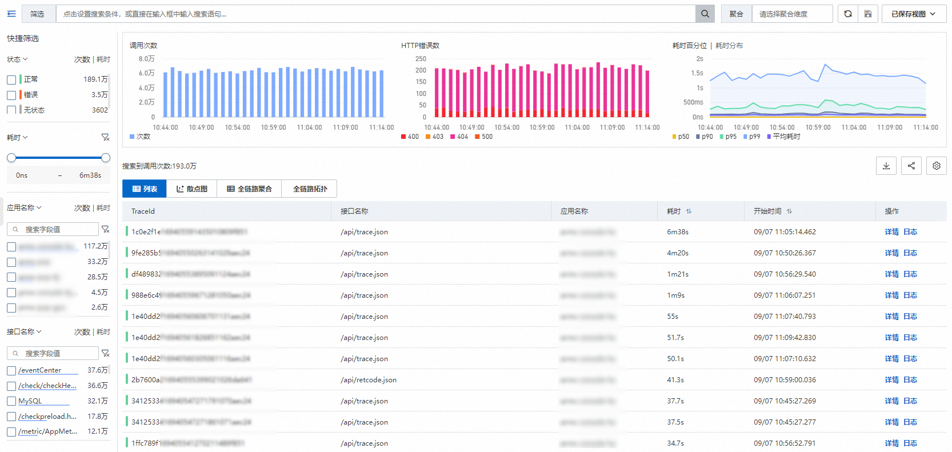Download the call list
Screen dimensions: 952x452
coord(886,166)
